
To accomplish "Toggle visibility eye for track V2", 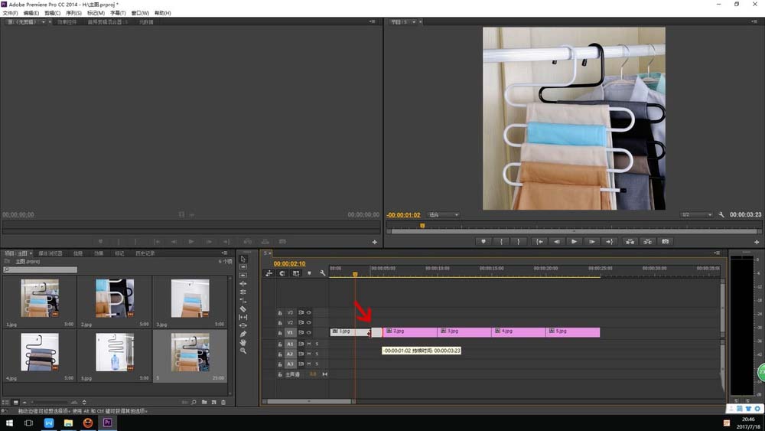I will (x=309, y=322).
